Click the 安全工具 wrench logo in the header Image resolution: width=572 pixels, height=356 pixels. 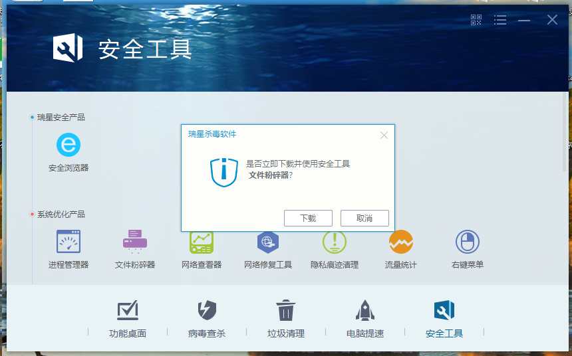[68, 48]
